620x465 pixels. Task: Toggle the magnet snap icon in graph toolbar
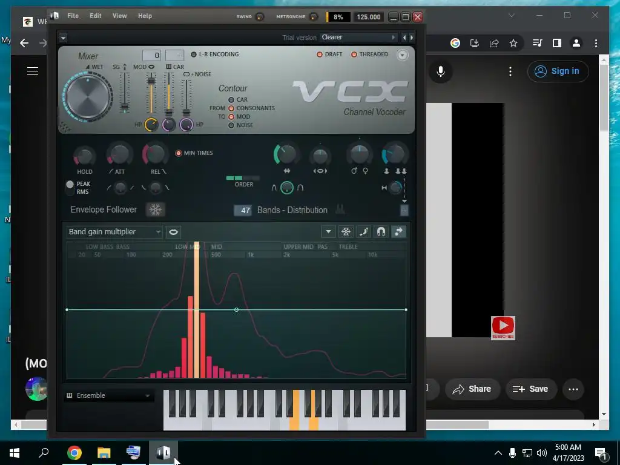(x=381, y=232)
